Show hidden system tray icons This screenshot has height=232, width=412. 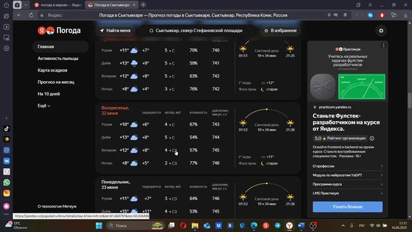coord(343,226)
